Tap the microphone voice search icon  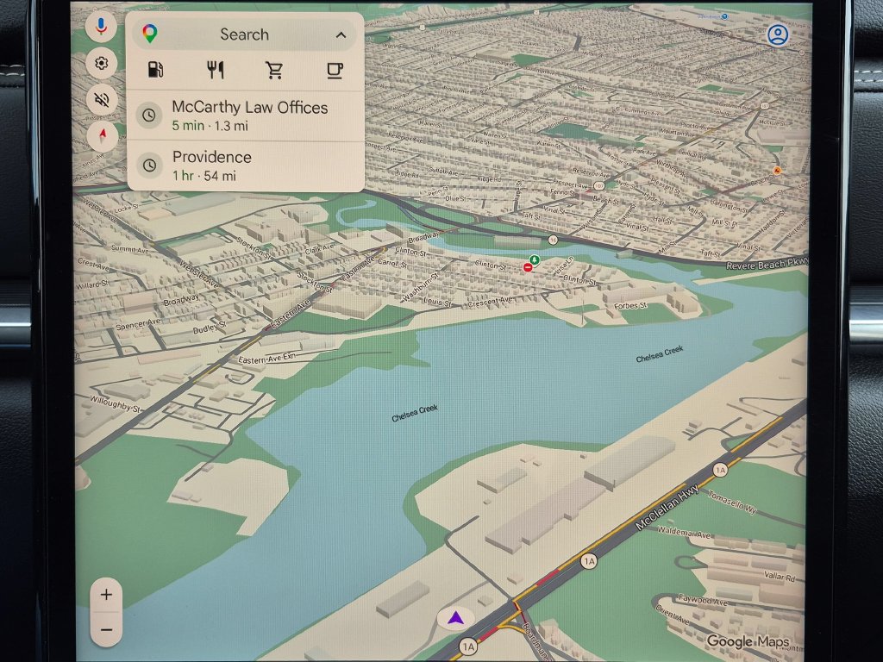(x=102, y=26)
